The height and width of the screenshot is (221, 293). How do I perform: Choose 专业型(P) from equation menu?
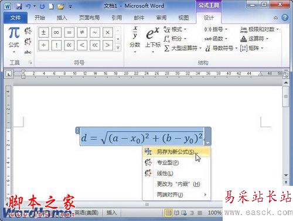(176, 162)
